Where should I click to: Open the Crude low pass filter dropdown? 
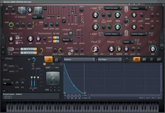pos(113,8)
